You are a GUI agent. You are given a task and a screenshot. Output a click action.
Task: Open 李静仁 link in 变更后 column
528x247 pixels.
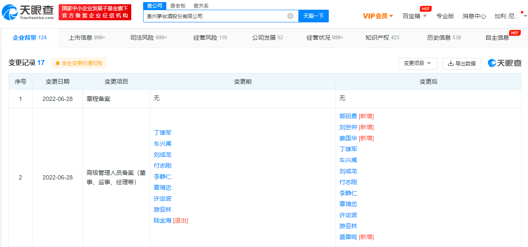pyautogui.click(x=348, y=193)
